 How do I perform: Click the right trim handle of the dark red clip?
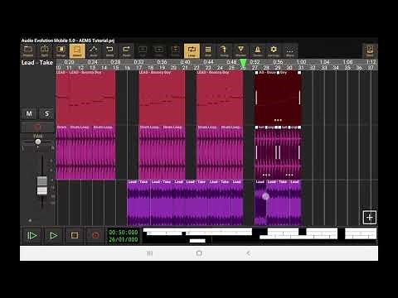299,98
